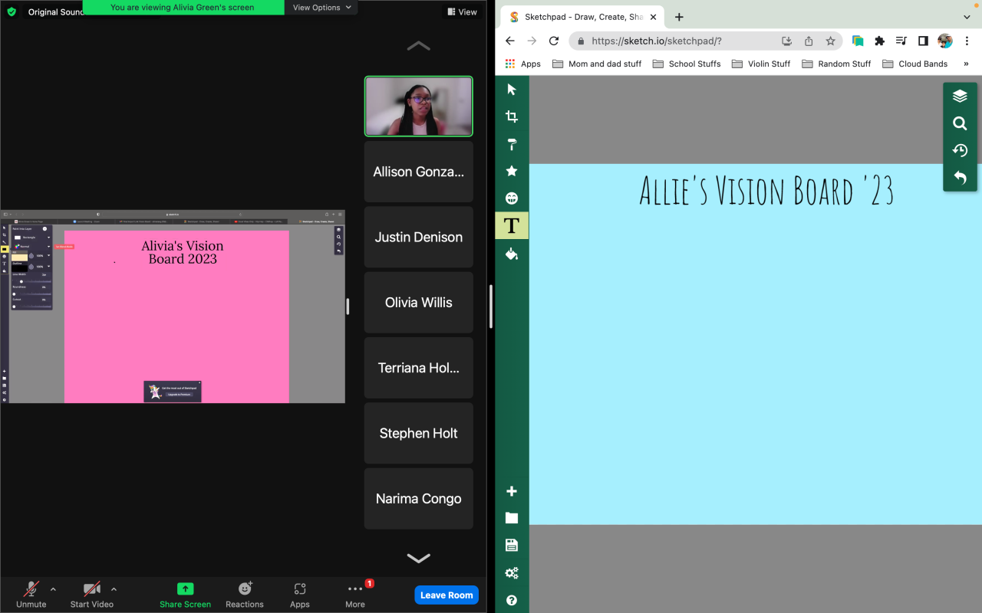Open Sketchpad help question mark
This screenshot has width=982, height=613.
(512, 600)
